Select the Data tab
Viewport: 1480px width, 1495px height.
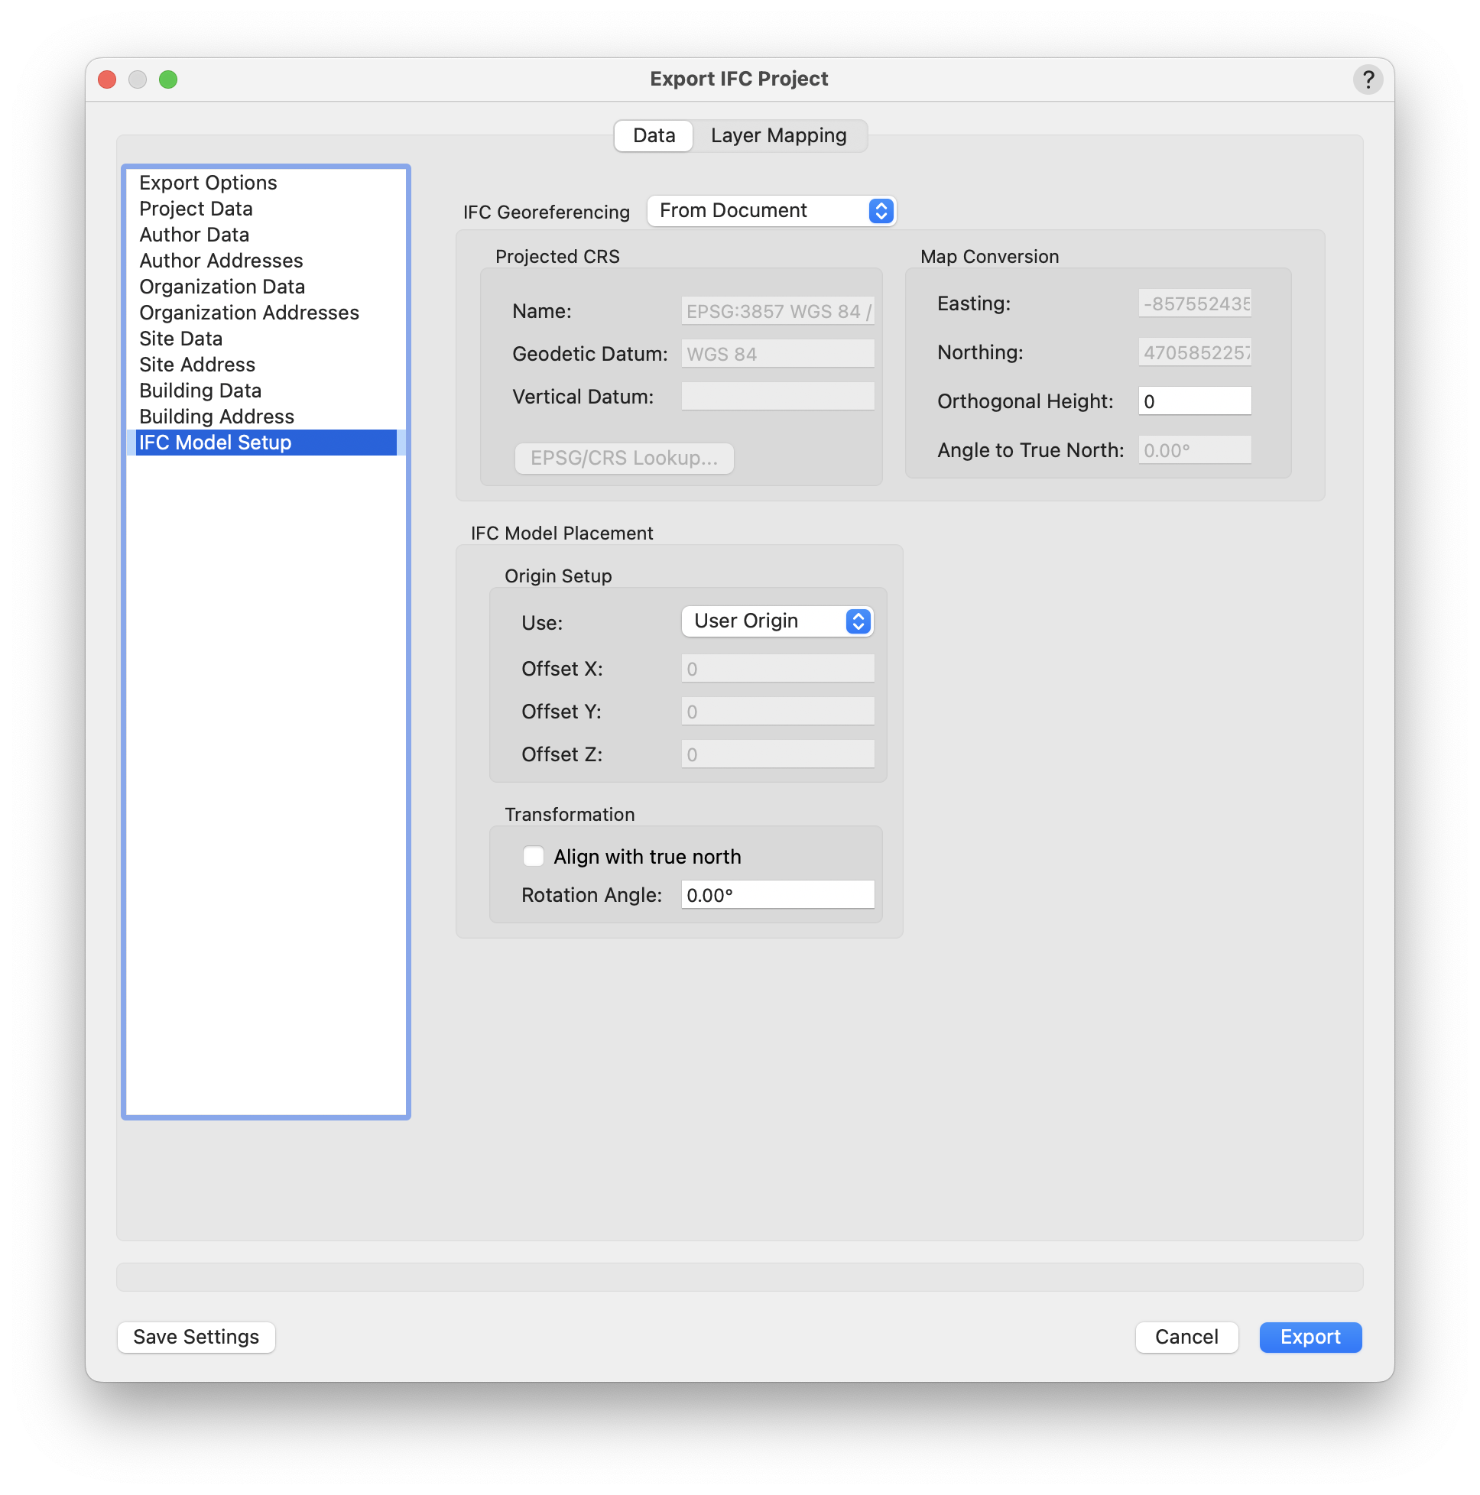653,135
